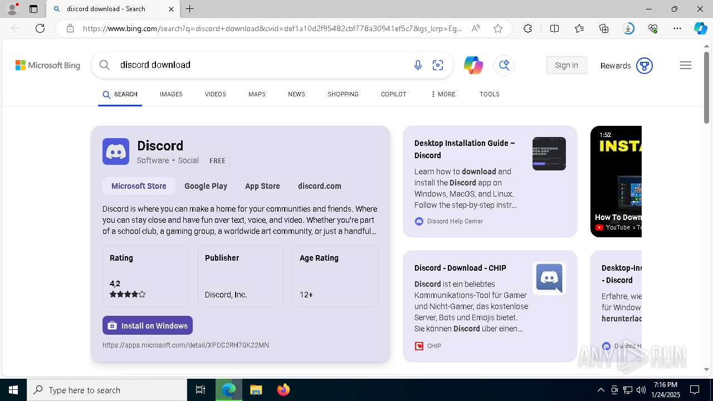This screenshot has height=401, width=713.
Task: Open the Copilot sidebar icon
Action: 700,28
